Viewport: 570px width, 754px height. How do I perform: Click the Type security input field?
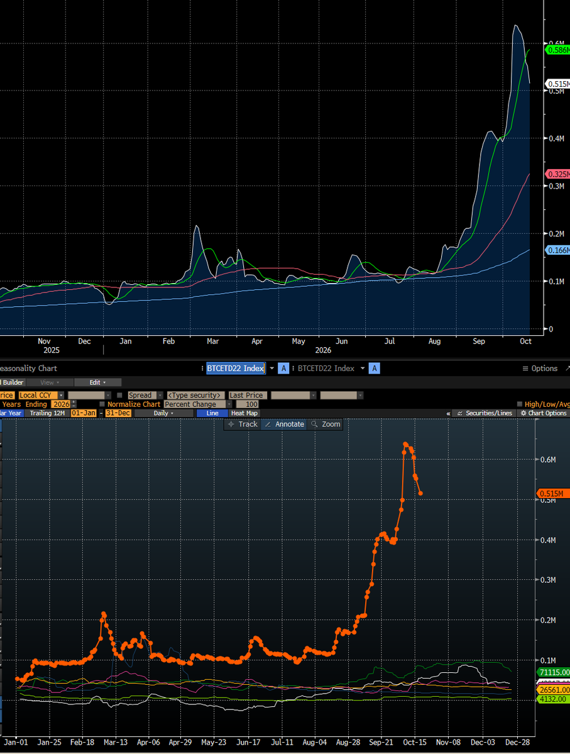[x=195, y=396]
